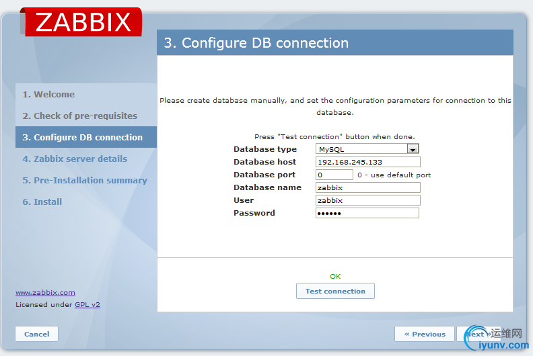533x356 pixels.
Task: Click the Test connection button
Action: pos(335,291)
